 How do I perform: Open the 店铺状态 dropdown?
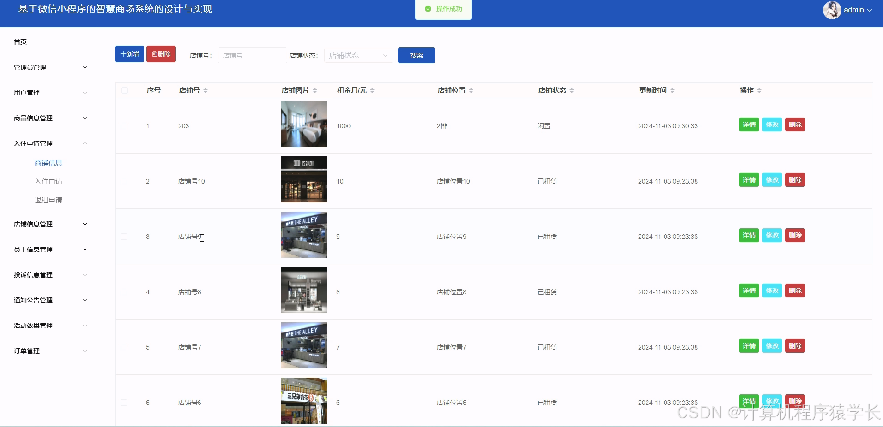tap(358, 55)
